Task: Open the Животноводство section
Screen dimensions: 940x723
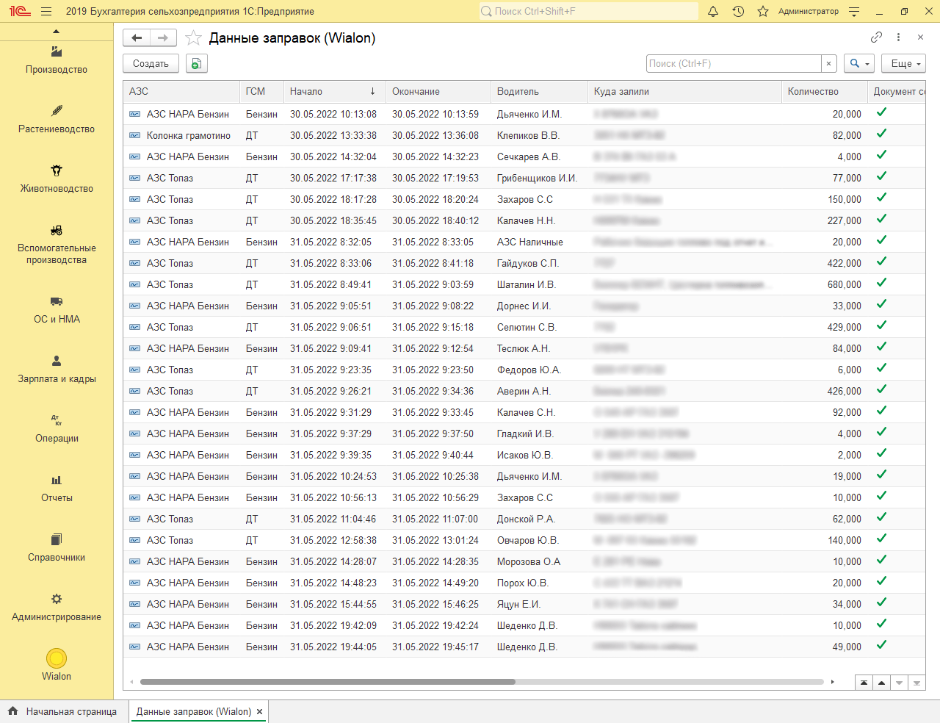Action: coord(57,179)
